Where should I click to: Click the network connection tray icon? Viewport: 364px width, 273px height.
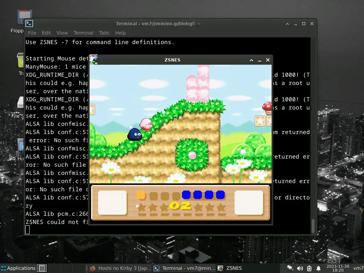pyautogui.click(x=290, y=268)
